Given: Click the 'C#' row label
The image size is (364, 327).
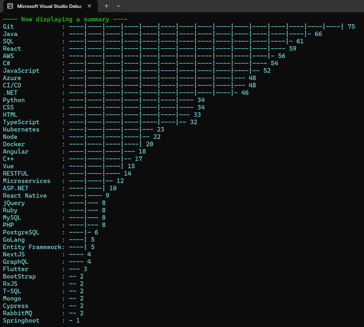Looking at the screenshot, I should pyautogui.click(x=7, y=63).
